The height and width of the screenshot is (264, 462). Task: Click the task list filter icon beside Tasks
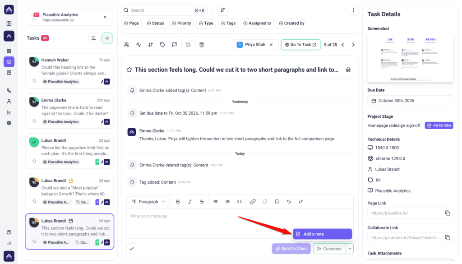94,38
